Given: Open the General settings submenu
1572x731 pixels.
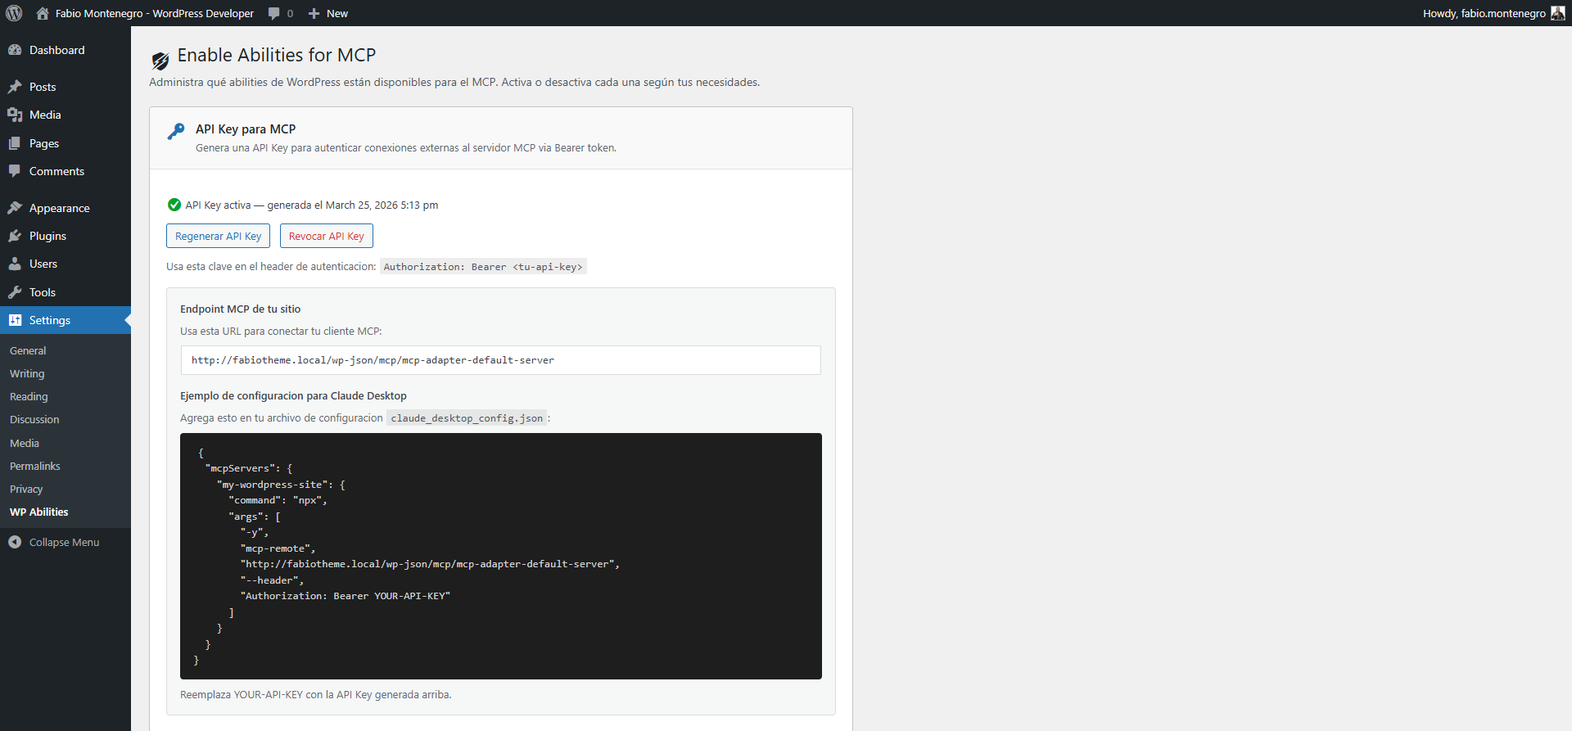Looking at the screenshot, I should 28,350.
